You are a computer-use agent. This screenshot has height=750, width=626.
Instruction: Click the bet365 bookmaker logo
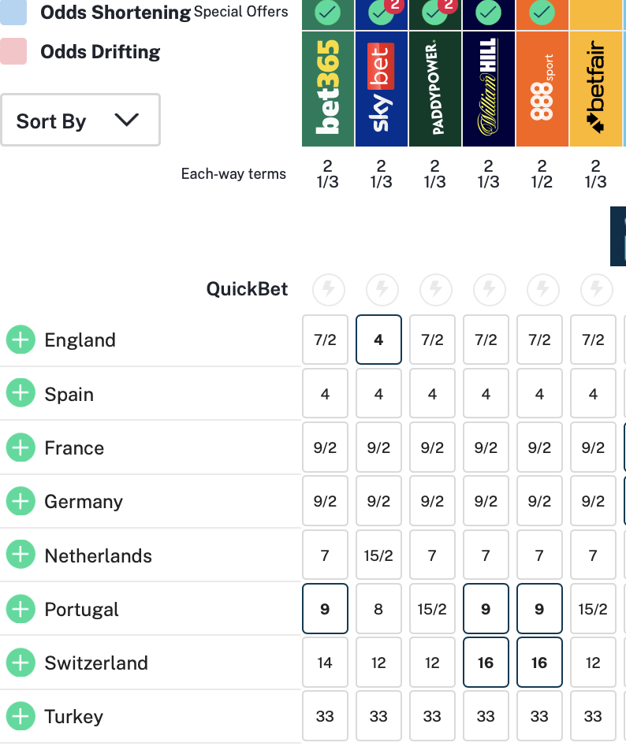pyautogui.click(x=328, y=88)
